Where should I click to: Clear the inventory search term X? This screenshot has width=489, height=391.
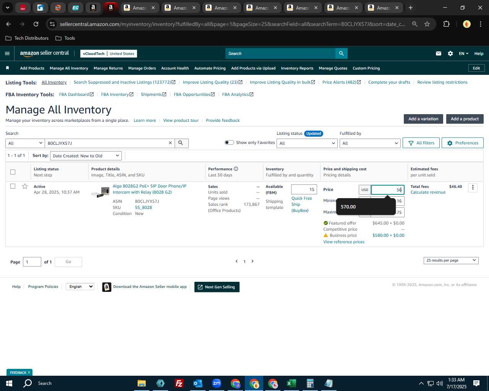pos(170,143)
